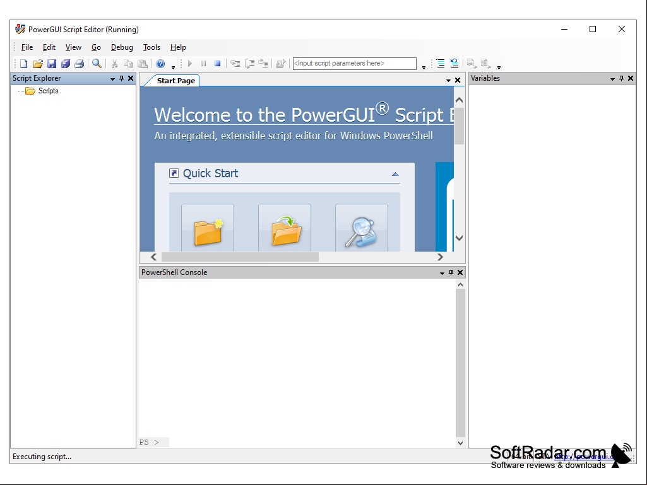Open Variables panel options dropdown
Viewport: 647px width, 485px height.
(x=612, y=79)
